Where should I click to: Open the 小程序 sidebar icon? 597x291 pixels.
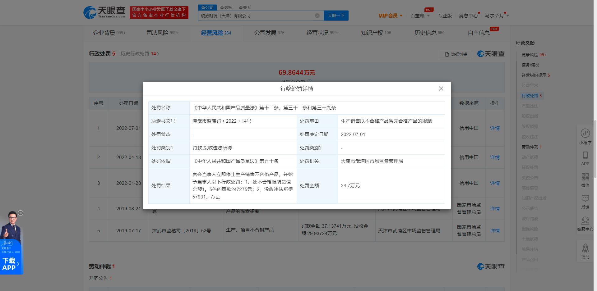click(x=585, y=134)
